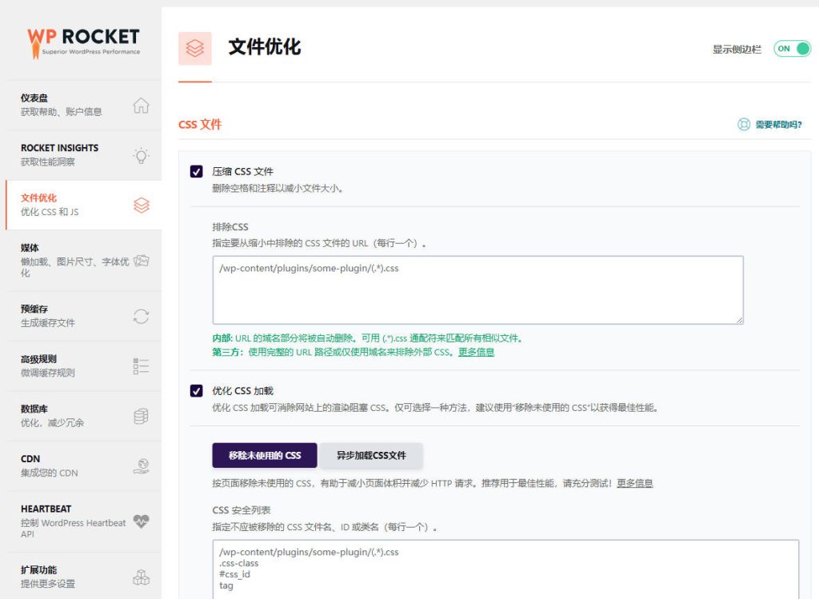Toggle the 显示侧边栏 ON switch
The image size is (819, 599).
(x=792, y=49)
